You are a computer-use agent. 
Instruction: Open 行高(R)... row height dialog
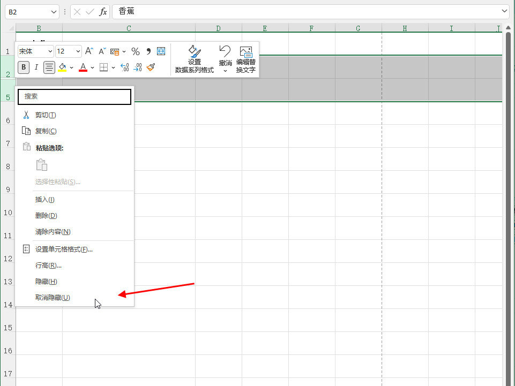pyautogui.click(x=75, y=266)
